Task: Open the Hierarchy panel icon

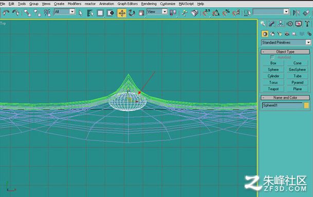Action: [281, 24]
